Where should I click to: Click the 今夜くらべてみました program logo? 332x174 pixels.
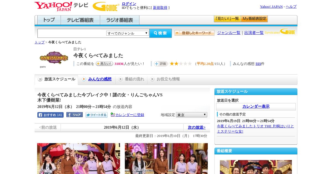54,58
